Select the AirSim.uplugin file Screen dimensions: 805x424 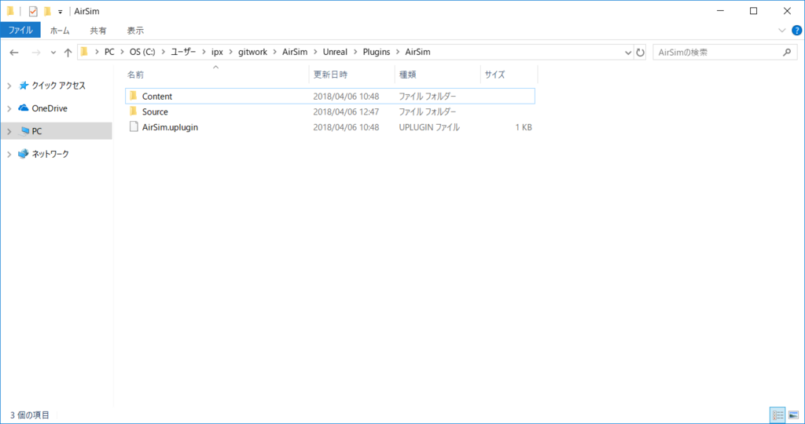pyautogui.click(x=329, y=126)
